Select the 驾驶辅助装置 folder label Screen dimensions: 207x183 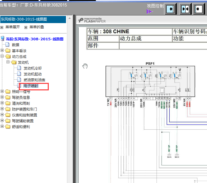click(x=23, y=121)
